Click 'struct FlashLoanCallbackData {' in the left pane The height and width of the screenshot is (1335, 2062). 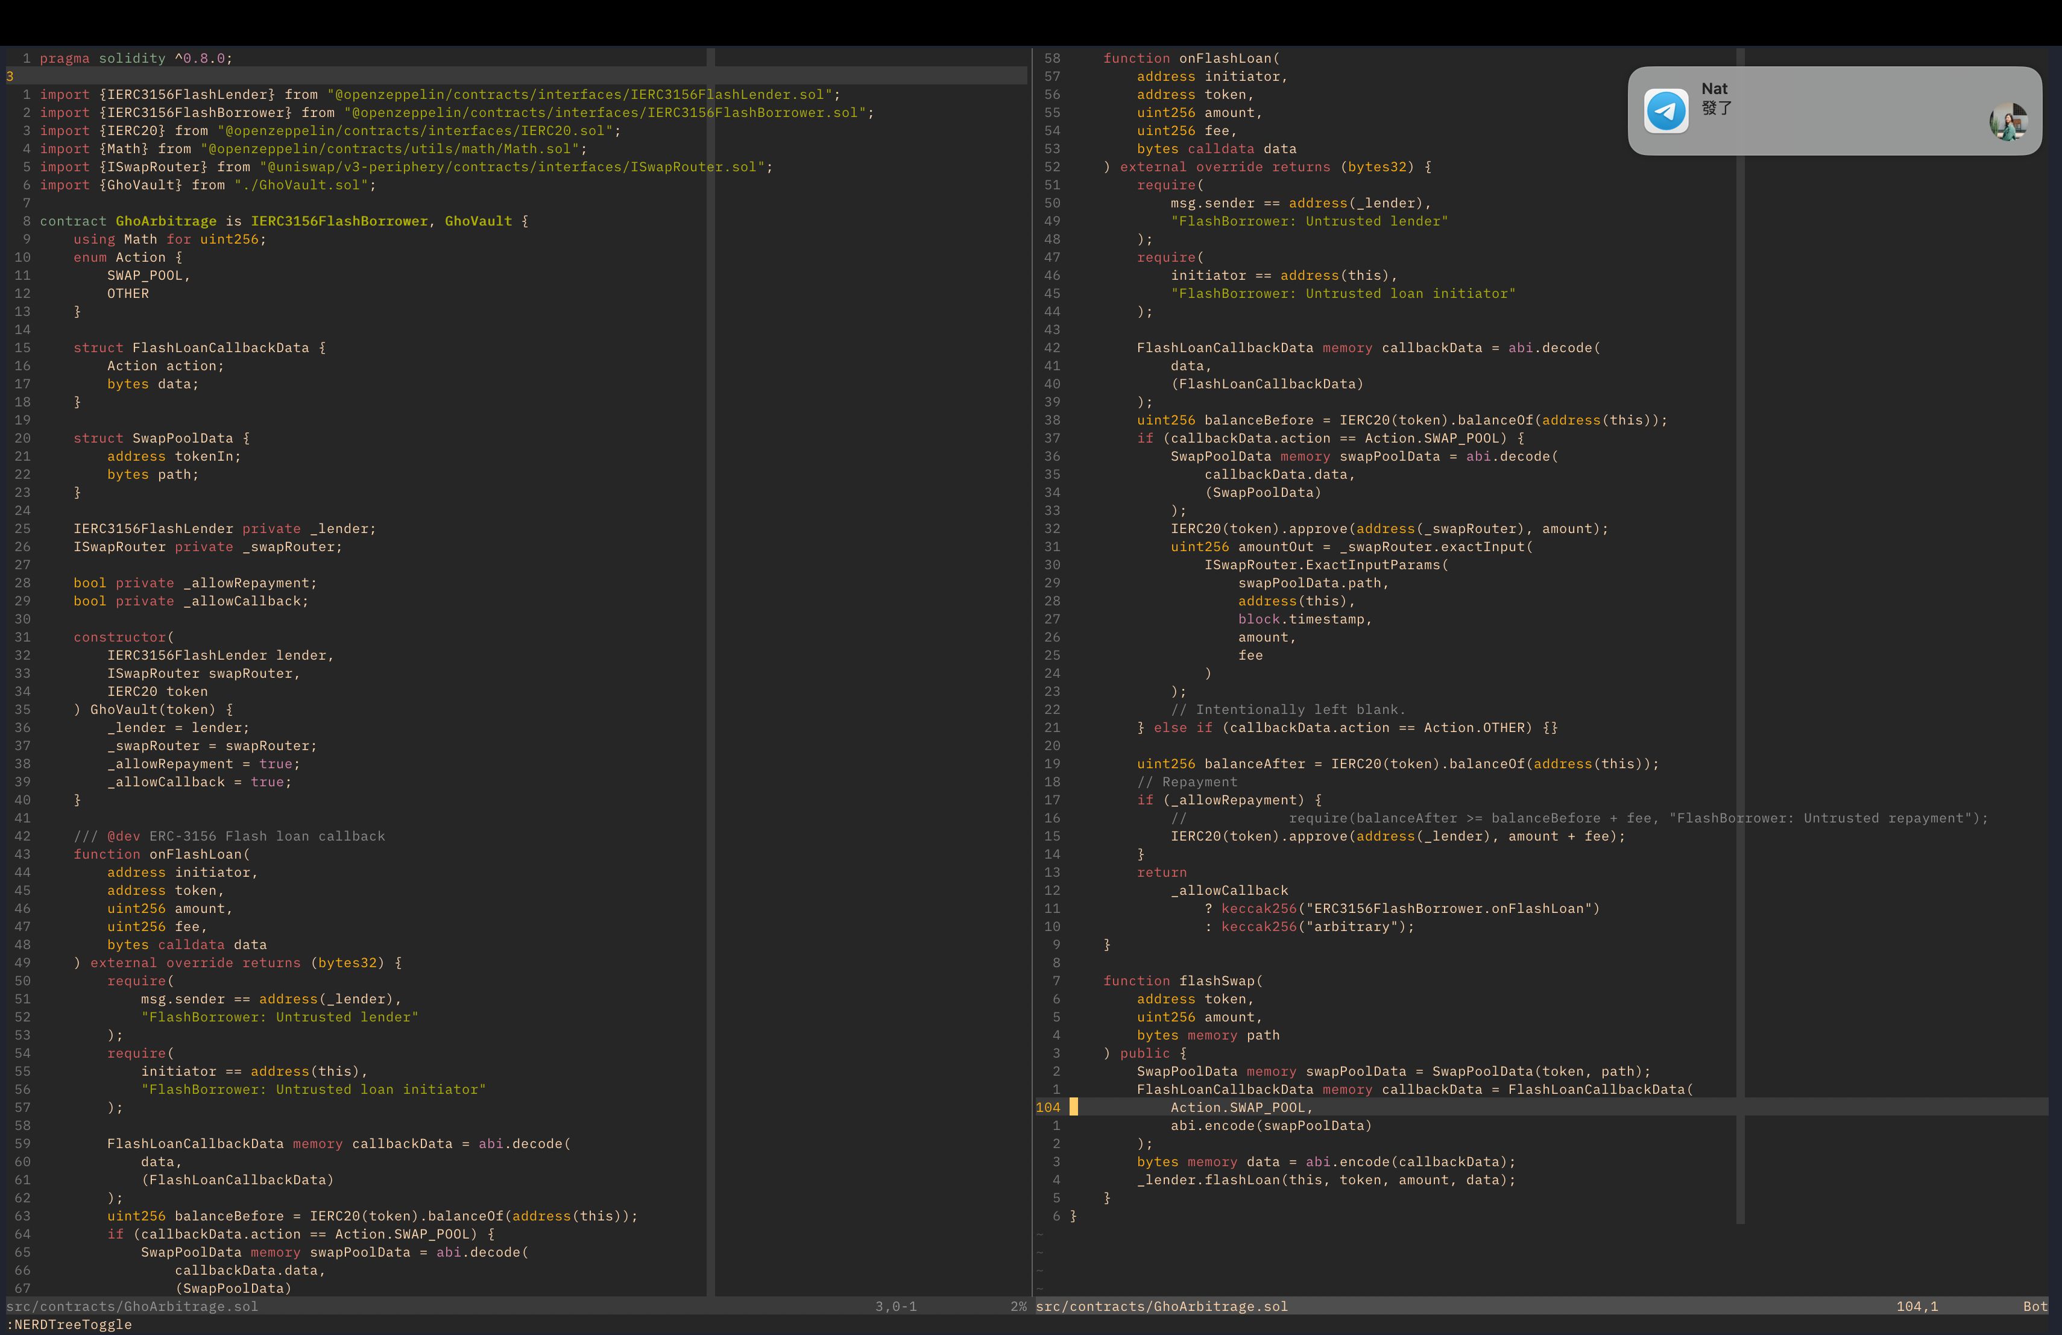(x=200, y=349)
